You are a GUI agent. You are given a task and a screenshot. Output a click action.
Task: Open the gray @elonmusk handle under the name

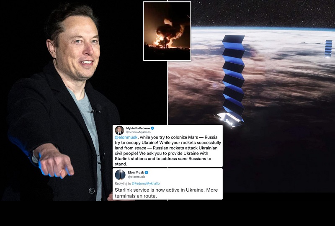pyautogui.click(x=137, y=177)
